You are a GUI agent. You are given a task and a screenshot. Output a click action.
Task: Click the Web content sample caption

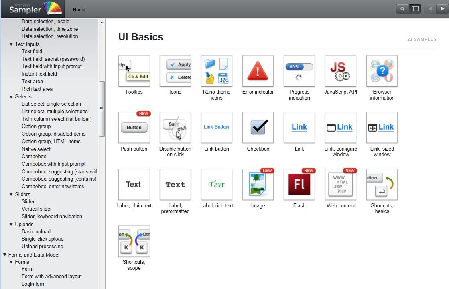point(341,206)
